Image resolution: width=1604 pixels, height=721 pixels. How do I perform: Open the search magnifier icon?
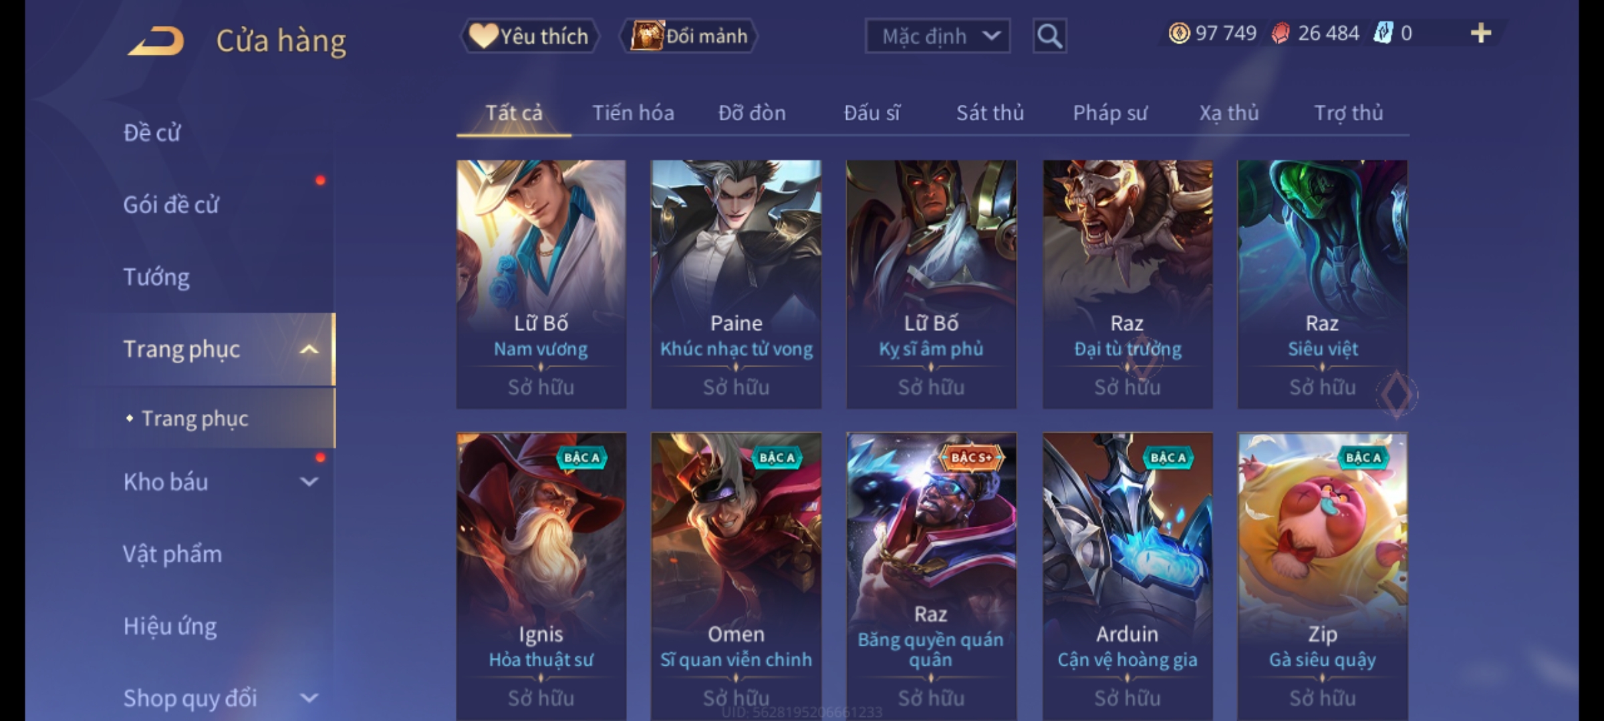[1049, 36]
